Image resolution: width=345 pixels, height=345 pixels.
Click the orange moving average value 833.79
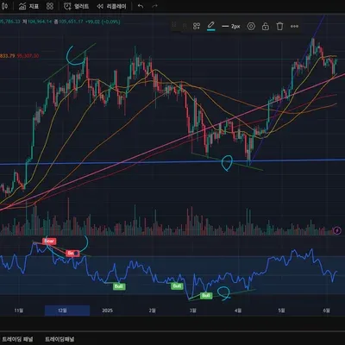pos(8,56)
